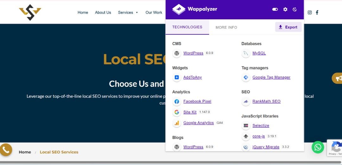Click the megaphone announcement button
This screenshot has width=342, height=165.
pos(337,78)
